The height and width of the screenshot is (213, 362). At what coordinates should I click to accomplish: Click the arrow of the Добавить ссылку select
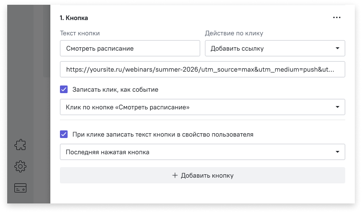338,48
